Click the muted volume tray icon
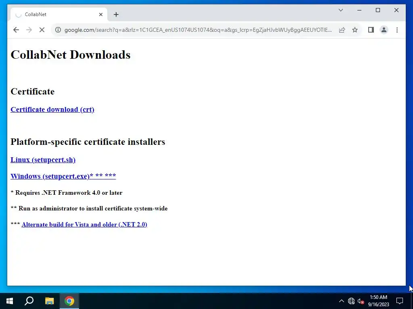The width and height of the screenshot is (413, 309). pyautogui.click(x=361, y=301)
